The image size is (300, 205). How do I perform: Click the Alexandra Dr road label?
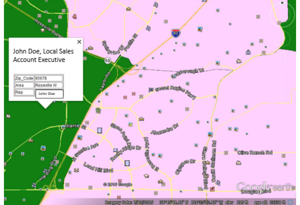tap(165, 129)
